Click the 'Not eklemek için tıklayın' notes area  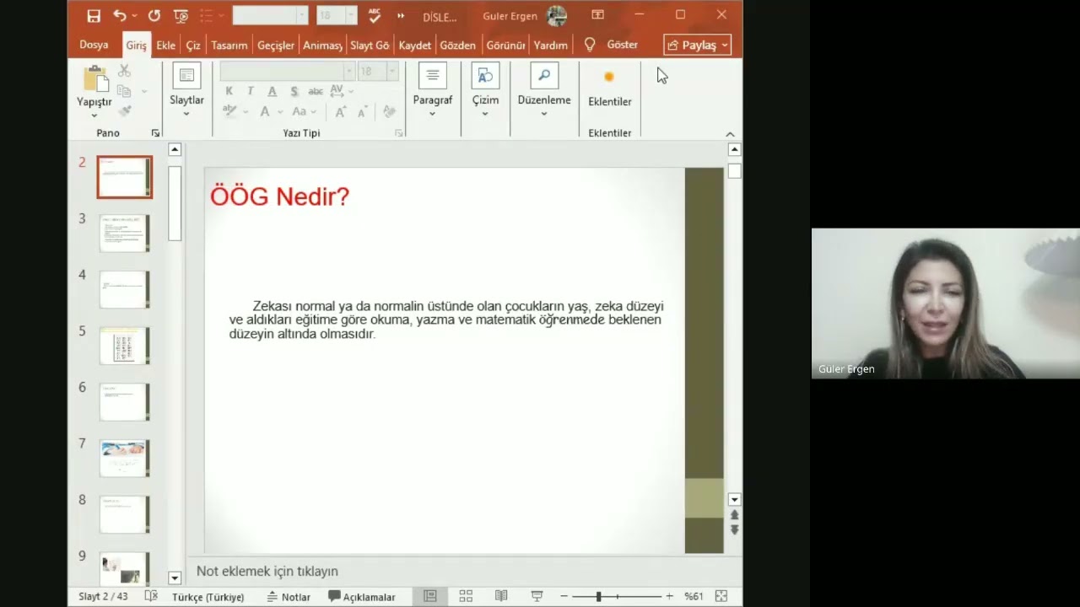267,572
